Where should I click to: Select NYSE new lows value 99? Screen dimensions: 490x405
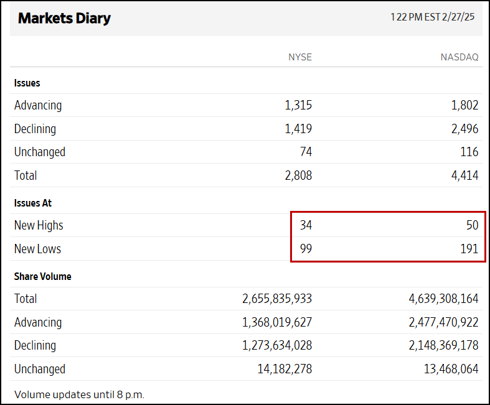click(306, 249)
